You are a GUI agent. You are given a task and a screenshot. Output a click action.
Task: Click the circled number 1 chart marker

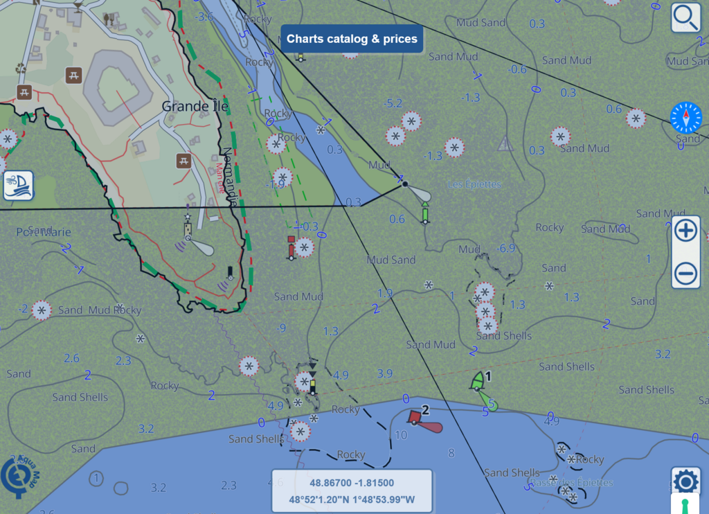pos(96,478)
